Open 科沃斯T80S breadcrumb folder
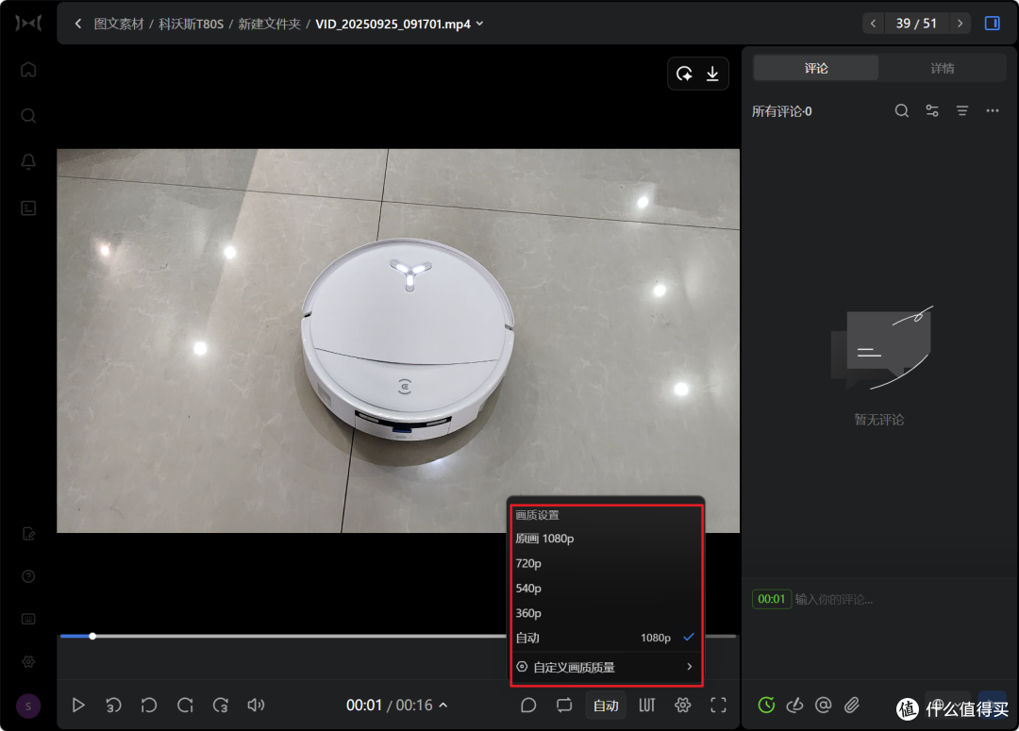 [191, 24]
